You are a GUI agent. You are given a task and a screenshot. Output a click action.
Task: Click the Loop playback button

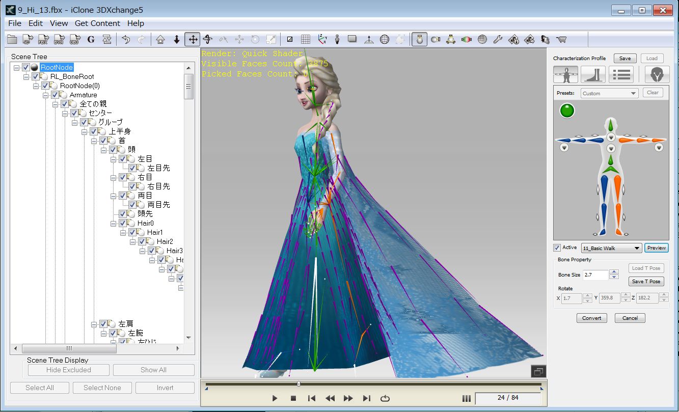(385, 398)
